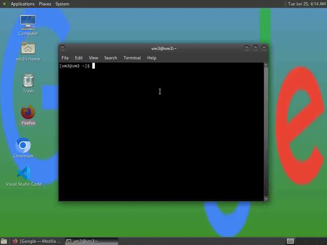
Task: Switch to Google Mozilla taskbar window
Action: point(37,241)
